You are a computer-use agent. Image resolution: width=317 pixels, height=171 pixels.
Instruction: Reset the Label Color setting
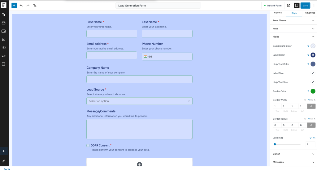[x=308, y=55]
